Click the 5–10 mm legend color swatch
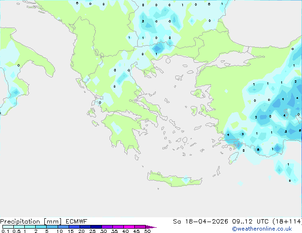The height and width of the screenshot is (233, 302). 52,227
